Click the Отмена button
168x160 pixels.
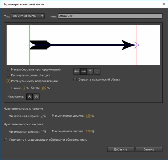coord(149,149)
